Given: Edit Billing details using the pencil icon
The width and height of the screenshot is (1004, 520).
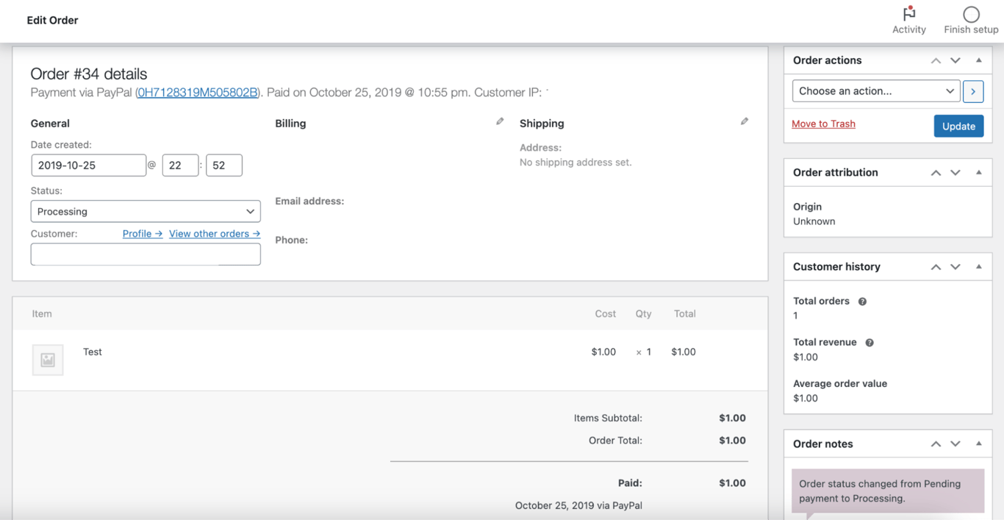Looking at the screenshot, I should click(500, 121).
